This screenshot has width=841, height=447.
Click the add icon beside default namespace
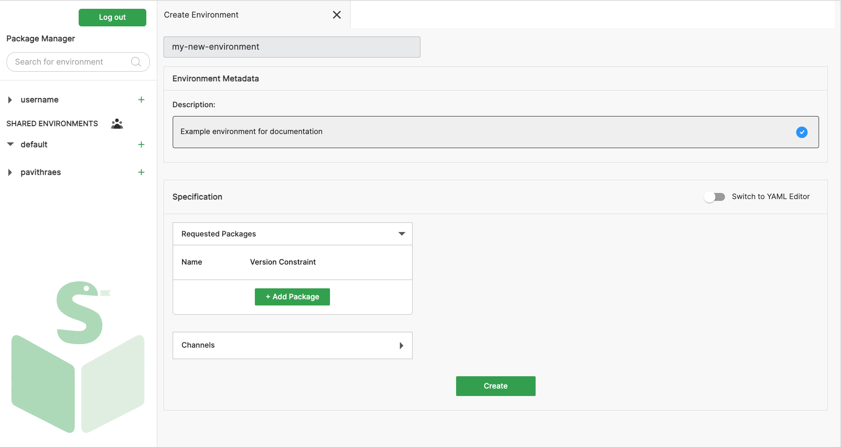pos(141,144)
